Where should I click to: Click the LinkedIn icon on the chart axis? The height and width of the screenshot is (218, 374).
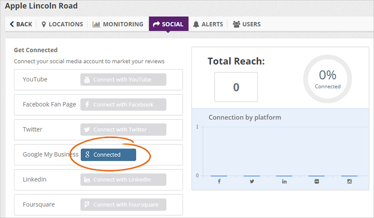coord(284,181)
